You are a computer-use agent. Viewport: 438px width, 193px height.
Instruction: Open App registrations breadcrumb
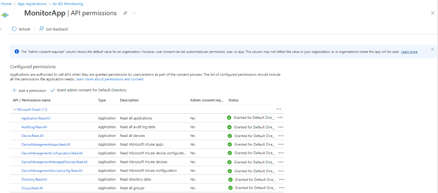coord(32,4)
